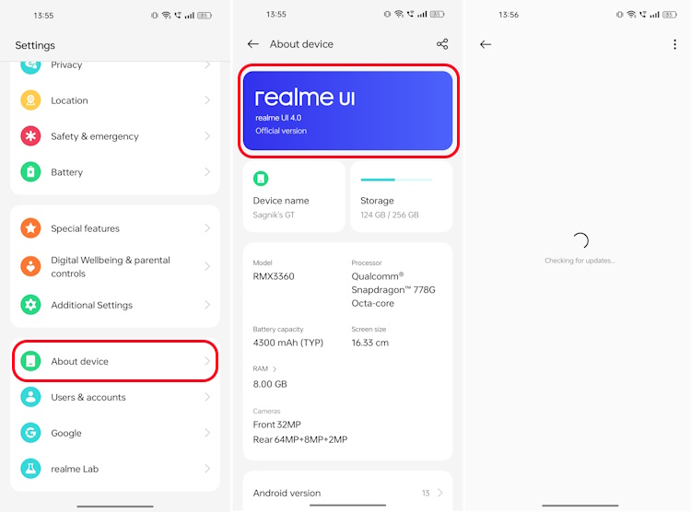Open Special features entry
The image size is (691, 512).
pos(115,228)
